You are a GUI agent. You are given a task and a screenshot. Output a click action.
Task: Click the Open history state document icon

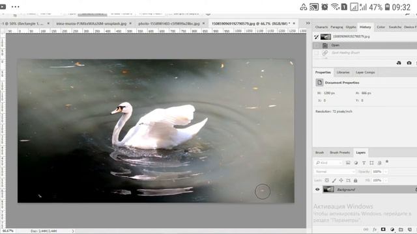pyautogui.click(x=325, y=45)
